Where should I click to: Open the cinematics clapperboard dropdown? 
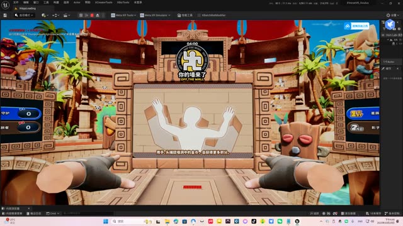coord(67,15)
